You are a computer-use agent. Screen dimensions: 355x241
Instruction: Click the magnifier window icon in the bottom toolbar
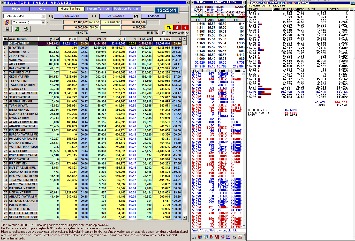coord(206,237)
